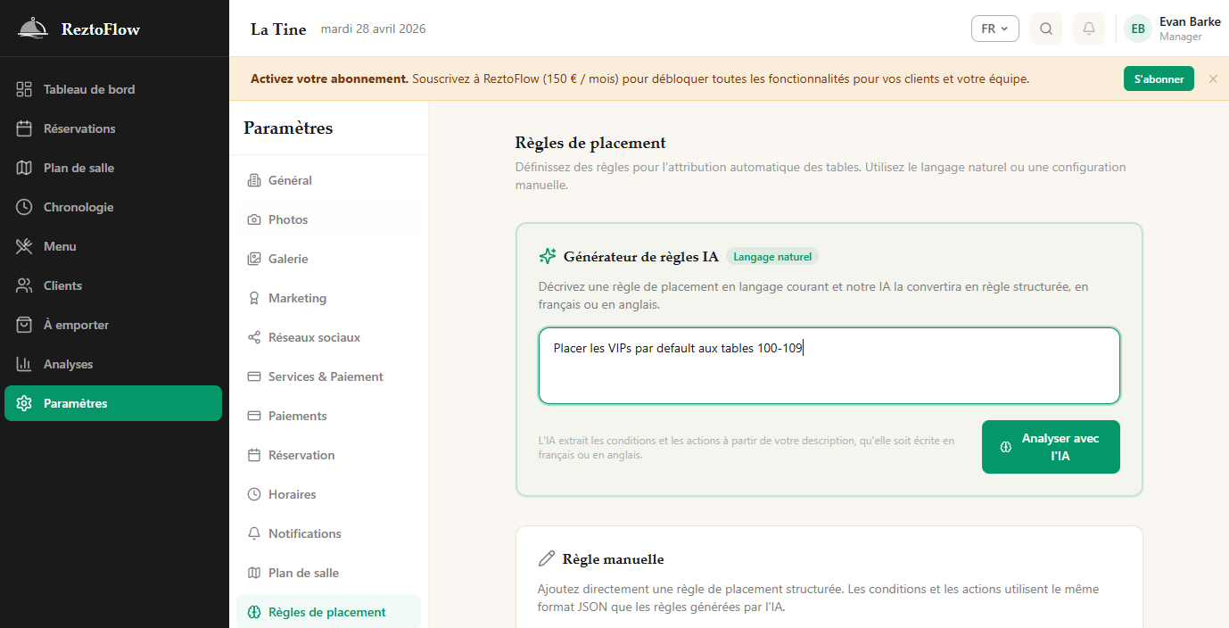Image resolution: width=1229 pixels, height=628 pixels.
Task: Click the camera icon for Photos settings
Action: pyautogui.click(x=254, y=219)
